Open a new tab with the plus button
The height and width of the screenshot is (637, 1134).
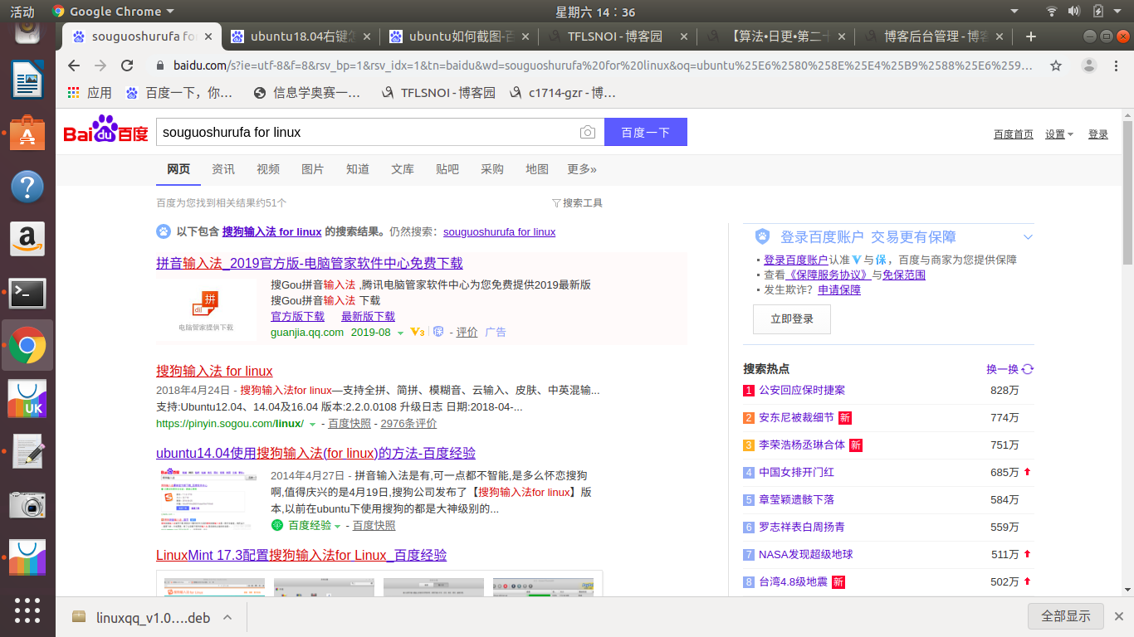click(x=1031, y=36)
